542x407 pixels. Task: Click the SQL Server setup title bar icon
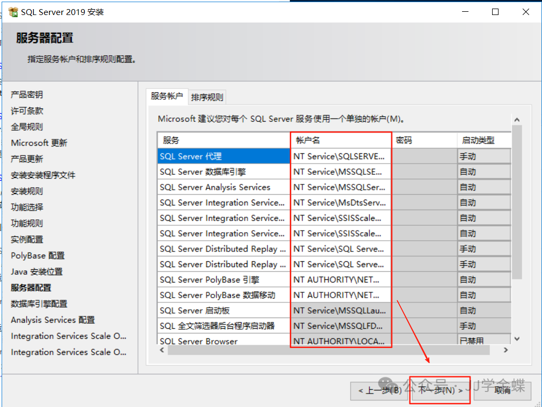(13, 12)
